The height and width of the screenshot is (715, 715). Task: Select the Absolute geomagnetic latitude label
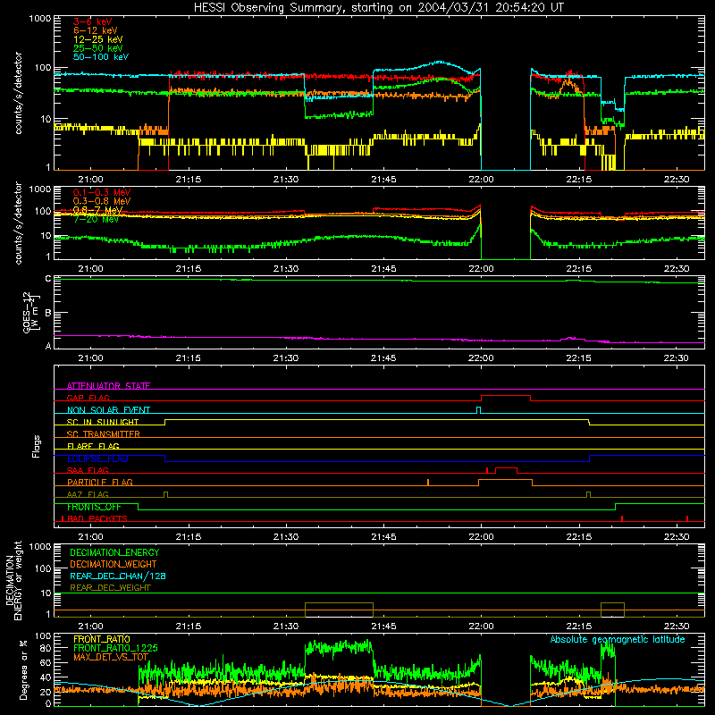618,639
